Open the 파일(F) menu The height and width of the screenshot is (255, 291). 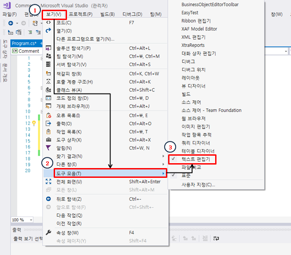10,14
